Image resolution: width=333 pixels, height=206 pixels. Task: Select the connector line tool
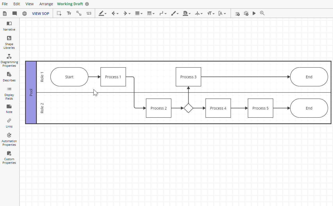point(79,13)
